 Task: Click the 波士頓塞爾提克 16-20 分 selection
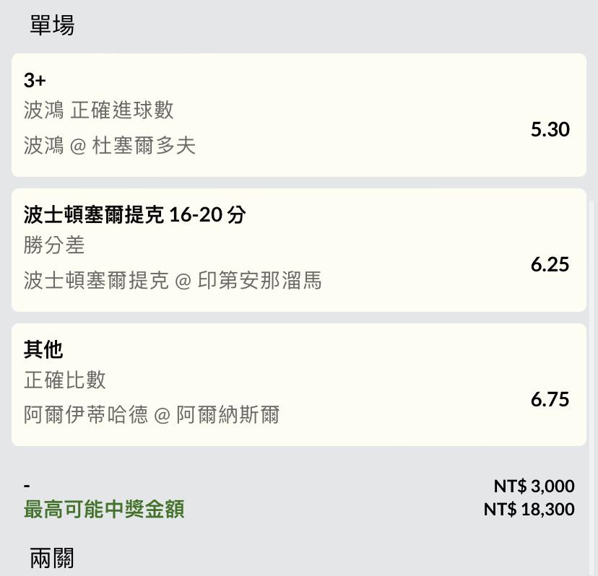[134, 214]
